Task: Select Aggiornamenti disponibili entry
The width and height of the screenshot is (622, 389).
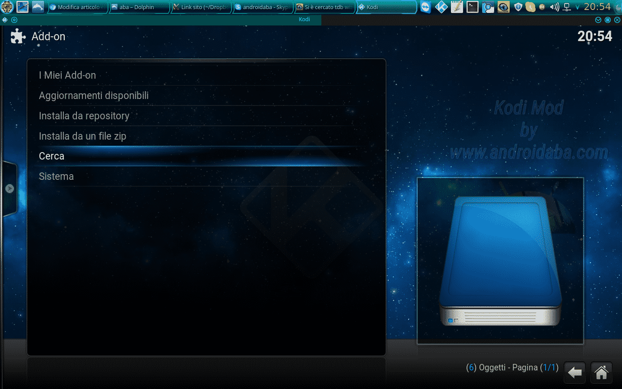Action: (206, 96)
